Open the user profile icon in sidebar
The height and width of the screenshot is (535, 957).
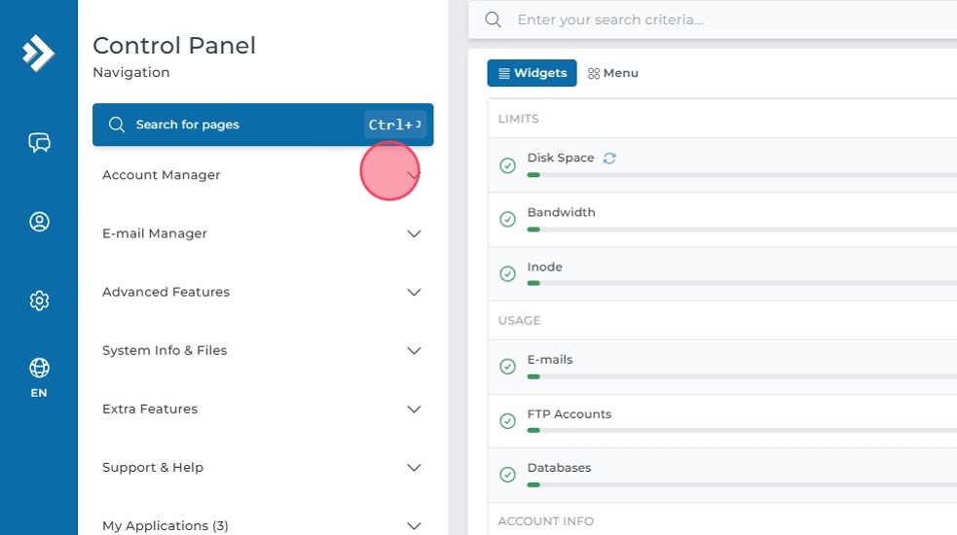[39, 222]
